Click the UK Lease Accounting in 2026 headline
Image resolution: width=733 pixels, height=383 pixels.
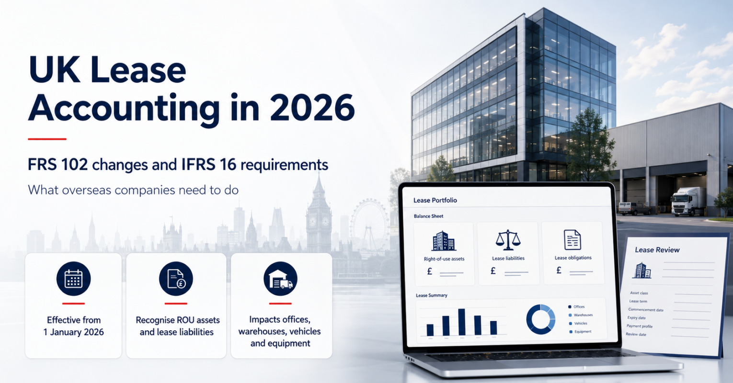pos(191,90)
